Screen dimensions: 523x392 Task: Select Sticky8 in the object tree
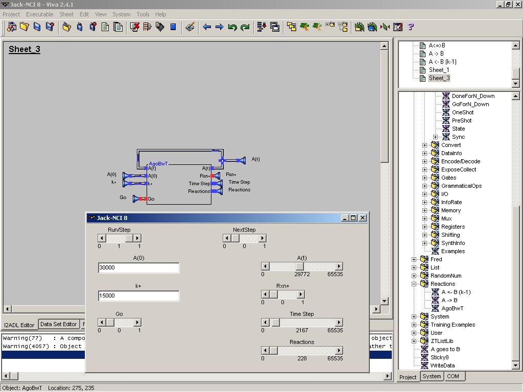point(439,357)
